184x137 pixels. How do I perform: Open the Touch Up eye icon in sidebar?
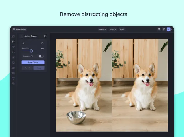13,47
